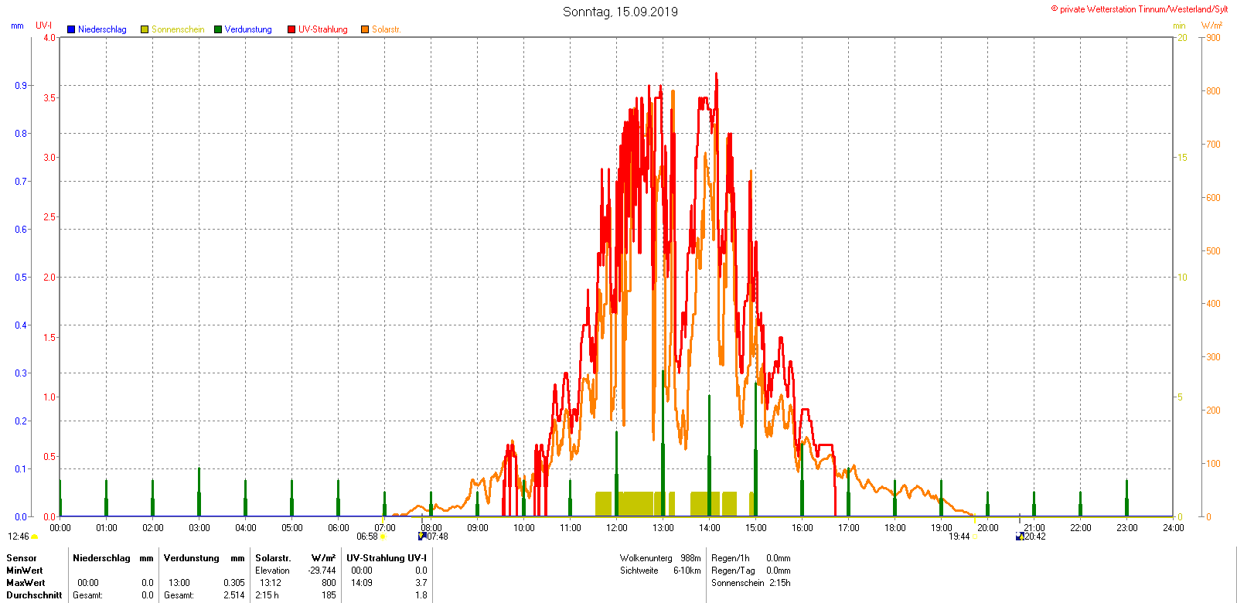Click the green Verdunstung legend swatch

coord(218,29)
